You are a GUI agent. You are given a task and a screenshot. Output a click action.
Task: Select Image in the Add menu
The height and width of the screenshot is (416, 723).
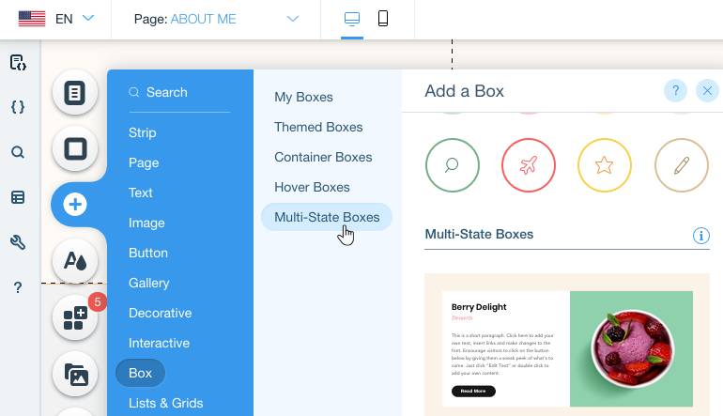(146, 223)
